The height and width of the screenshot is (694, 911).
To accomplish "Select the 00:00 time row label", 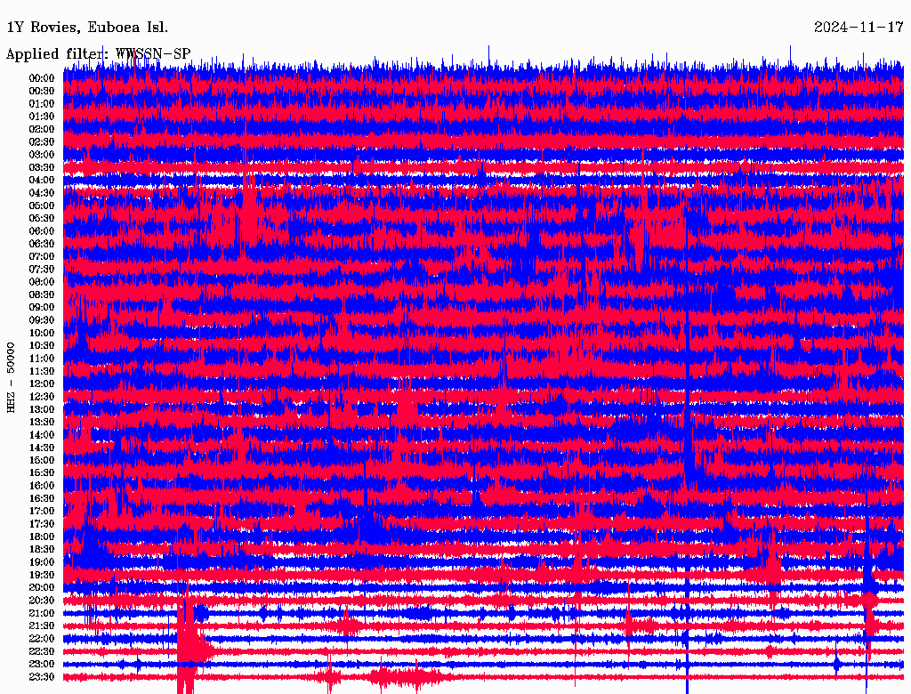I will [x=42, y=78].
